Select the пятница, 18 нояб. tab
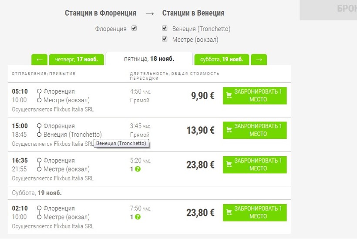357x239 pixels. tap(149, 59)
